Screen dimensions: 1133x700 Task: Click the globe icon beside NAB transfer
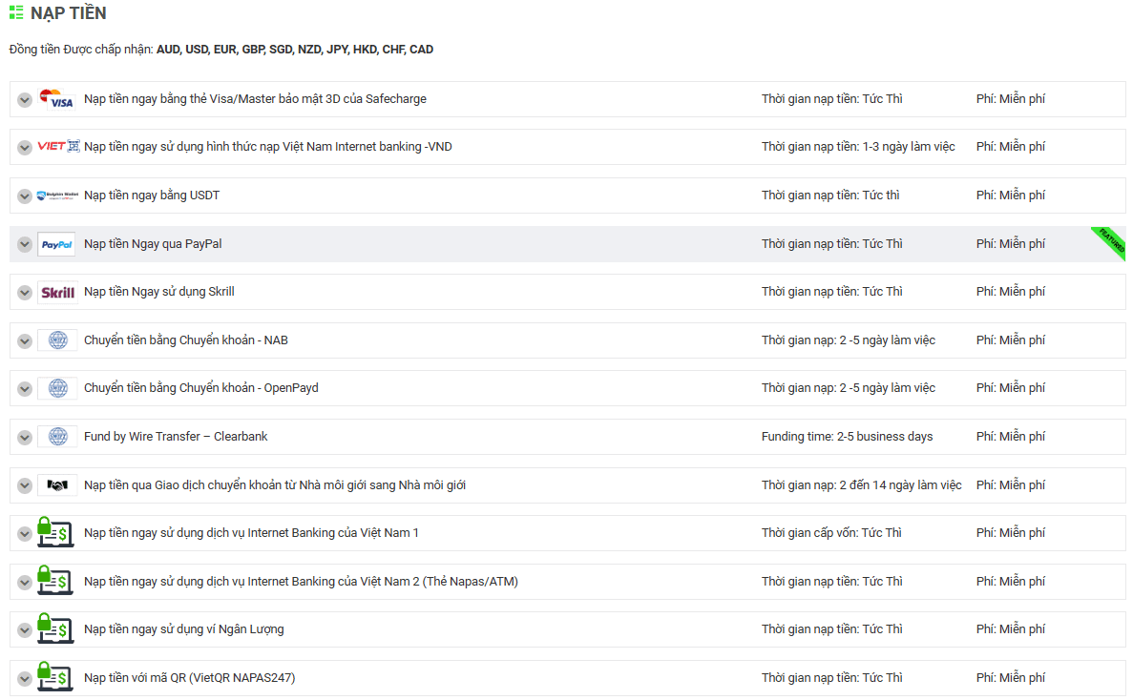pos(58,340)
